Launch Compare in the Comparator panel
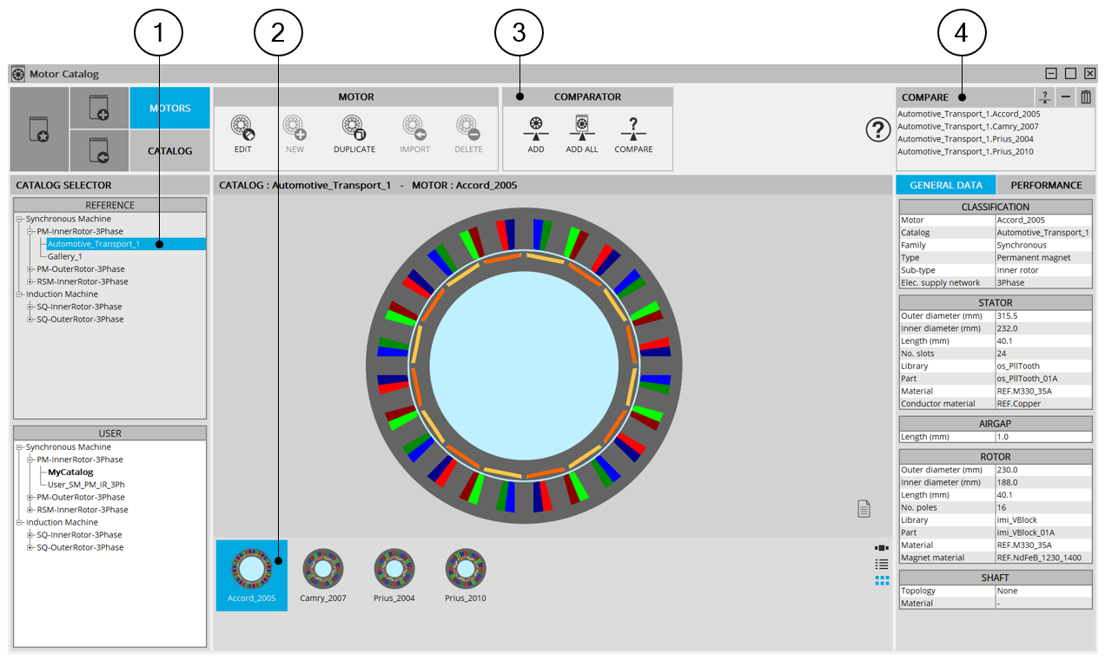 pos(633,129)
